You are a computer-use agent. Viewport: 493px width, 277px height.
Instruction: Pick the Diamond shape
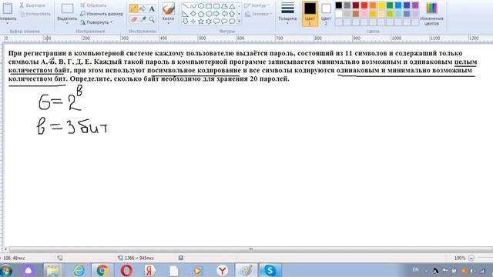(x=193, y=14)
